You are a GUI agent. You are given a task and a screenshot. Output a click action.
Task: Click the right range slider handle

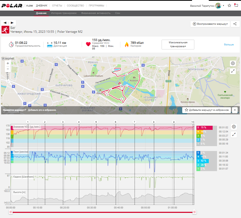[194, 212]
